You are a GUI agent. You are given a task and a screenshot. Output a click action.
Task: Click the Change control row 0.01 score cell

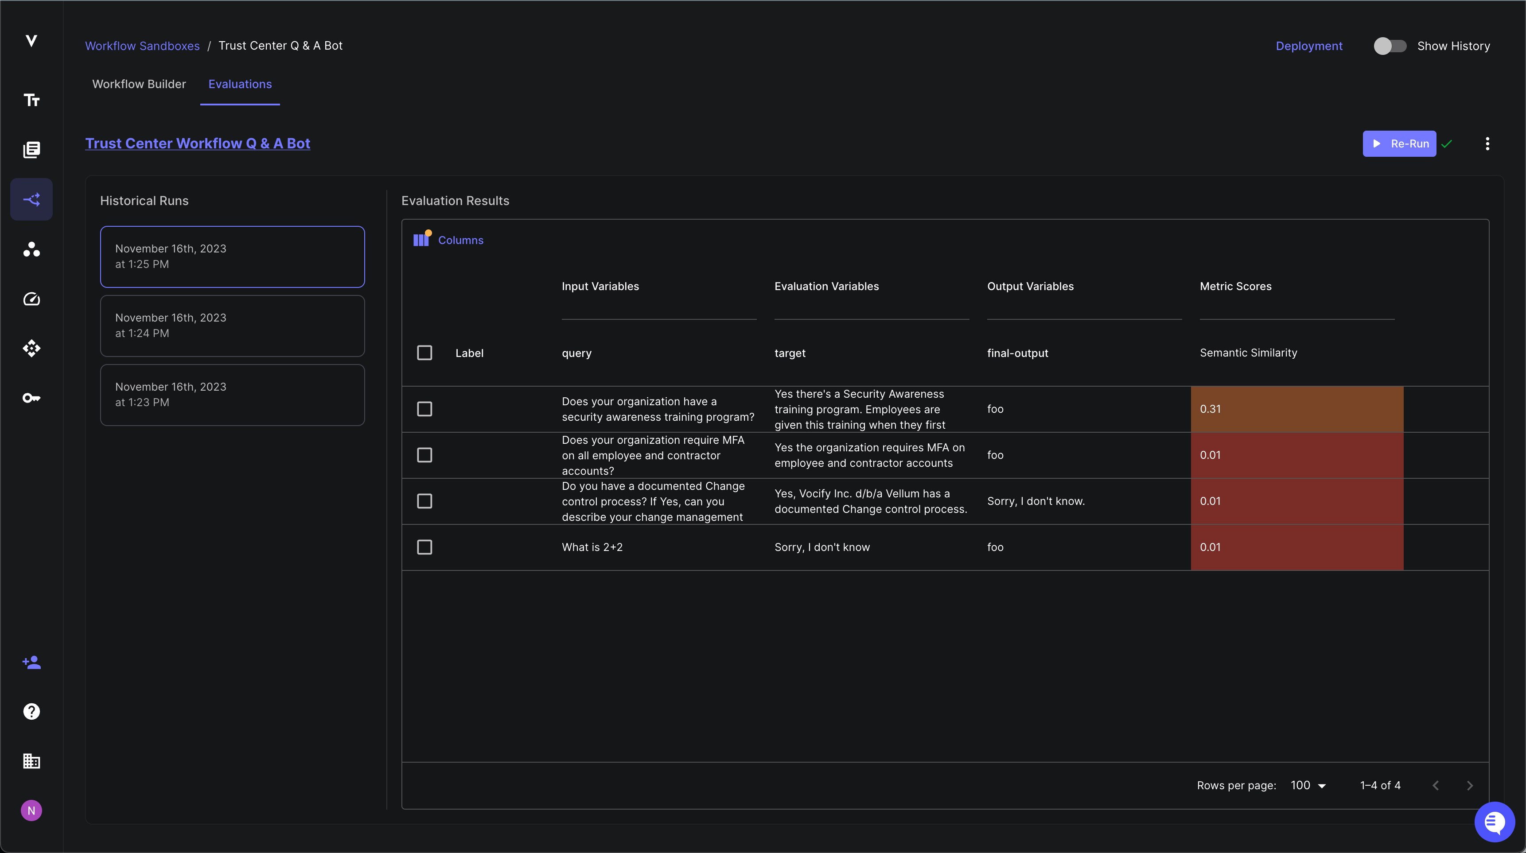1297,501
